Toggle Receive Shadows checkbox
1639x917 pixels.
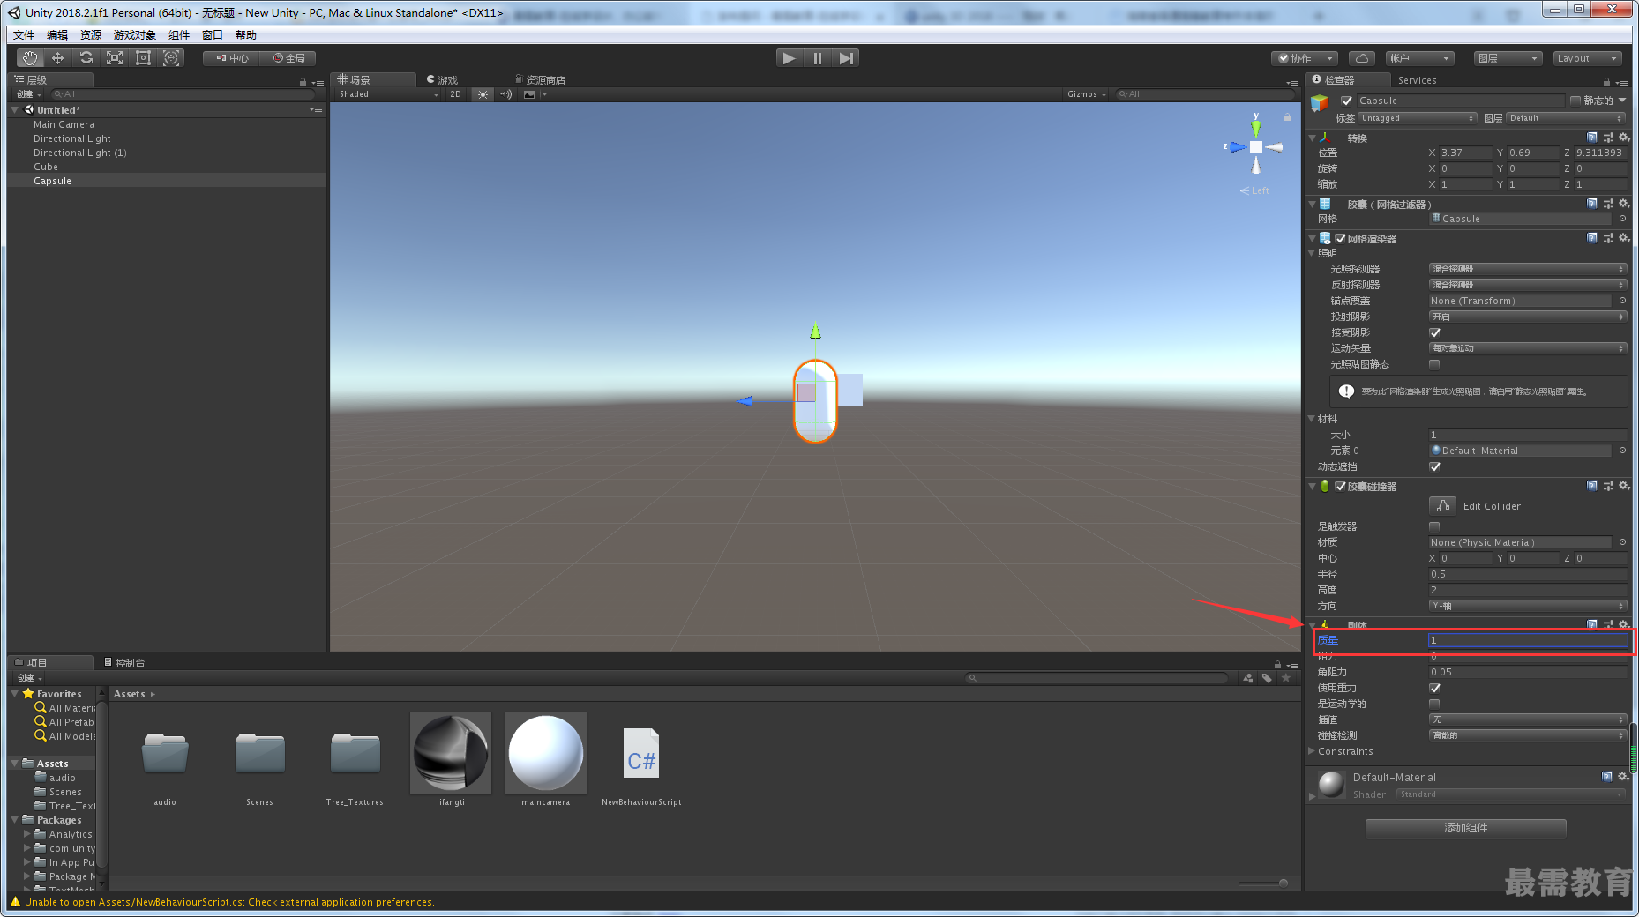(x=1434, y=332)
